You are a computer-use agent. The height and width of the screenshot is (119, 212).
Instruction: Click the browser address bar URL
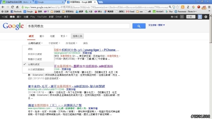(x=96, y=7)
